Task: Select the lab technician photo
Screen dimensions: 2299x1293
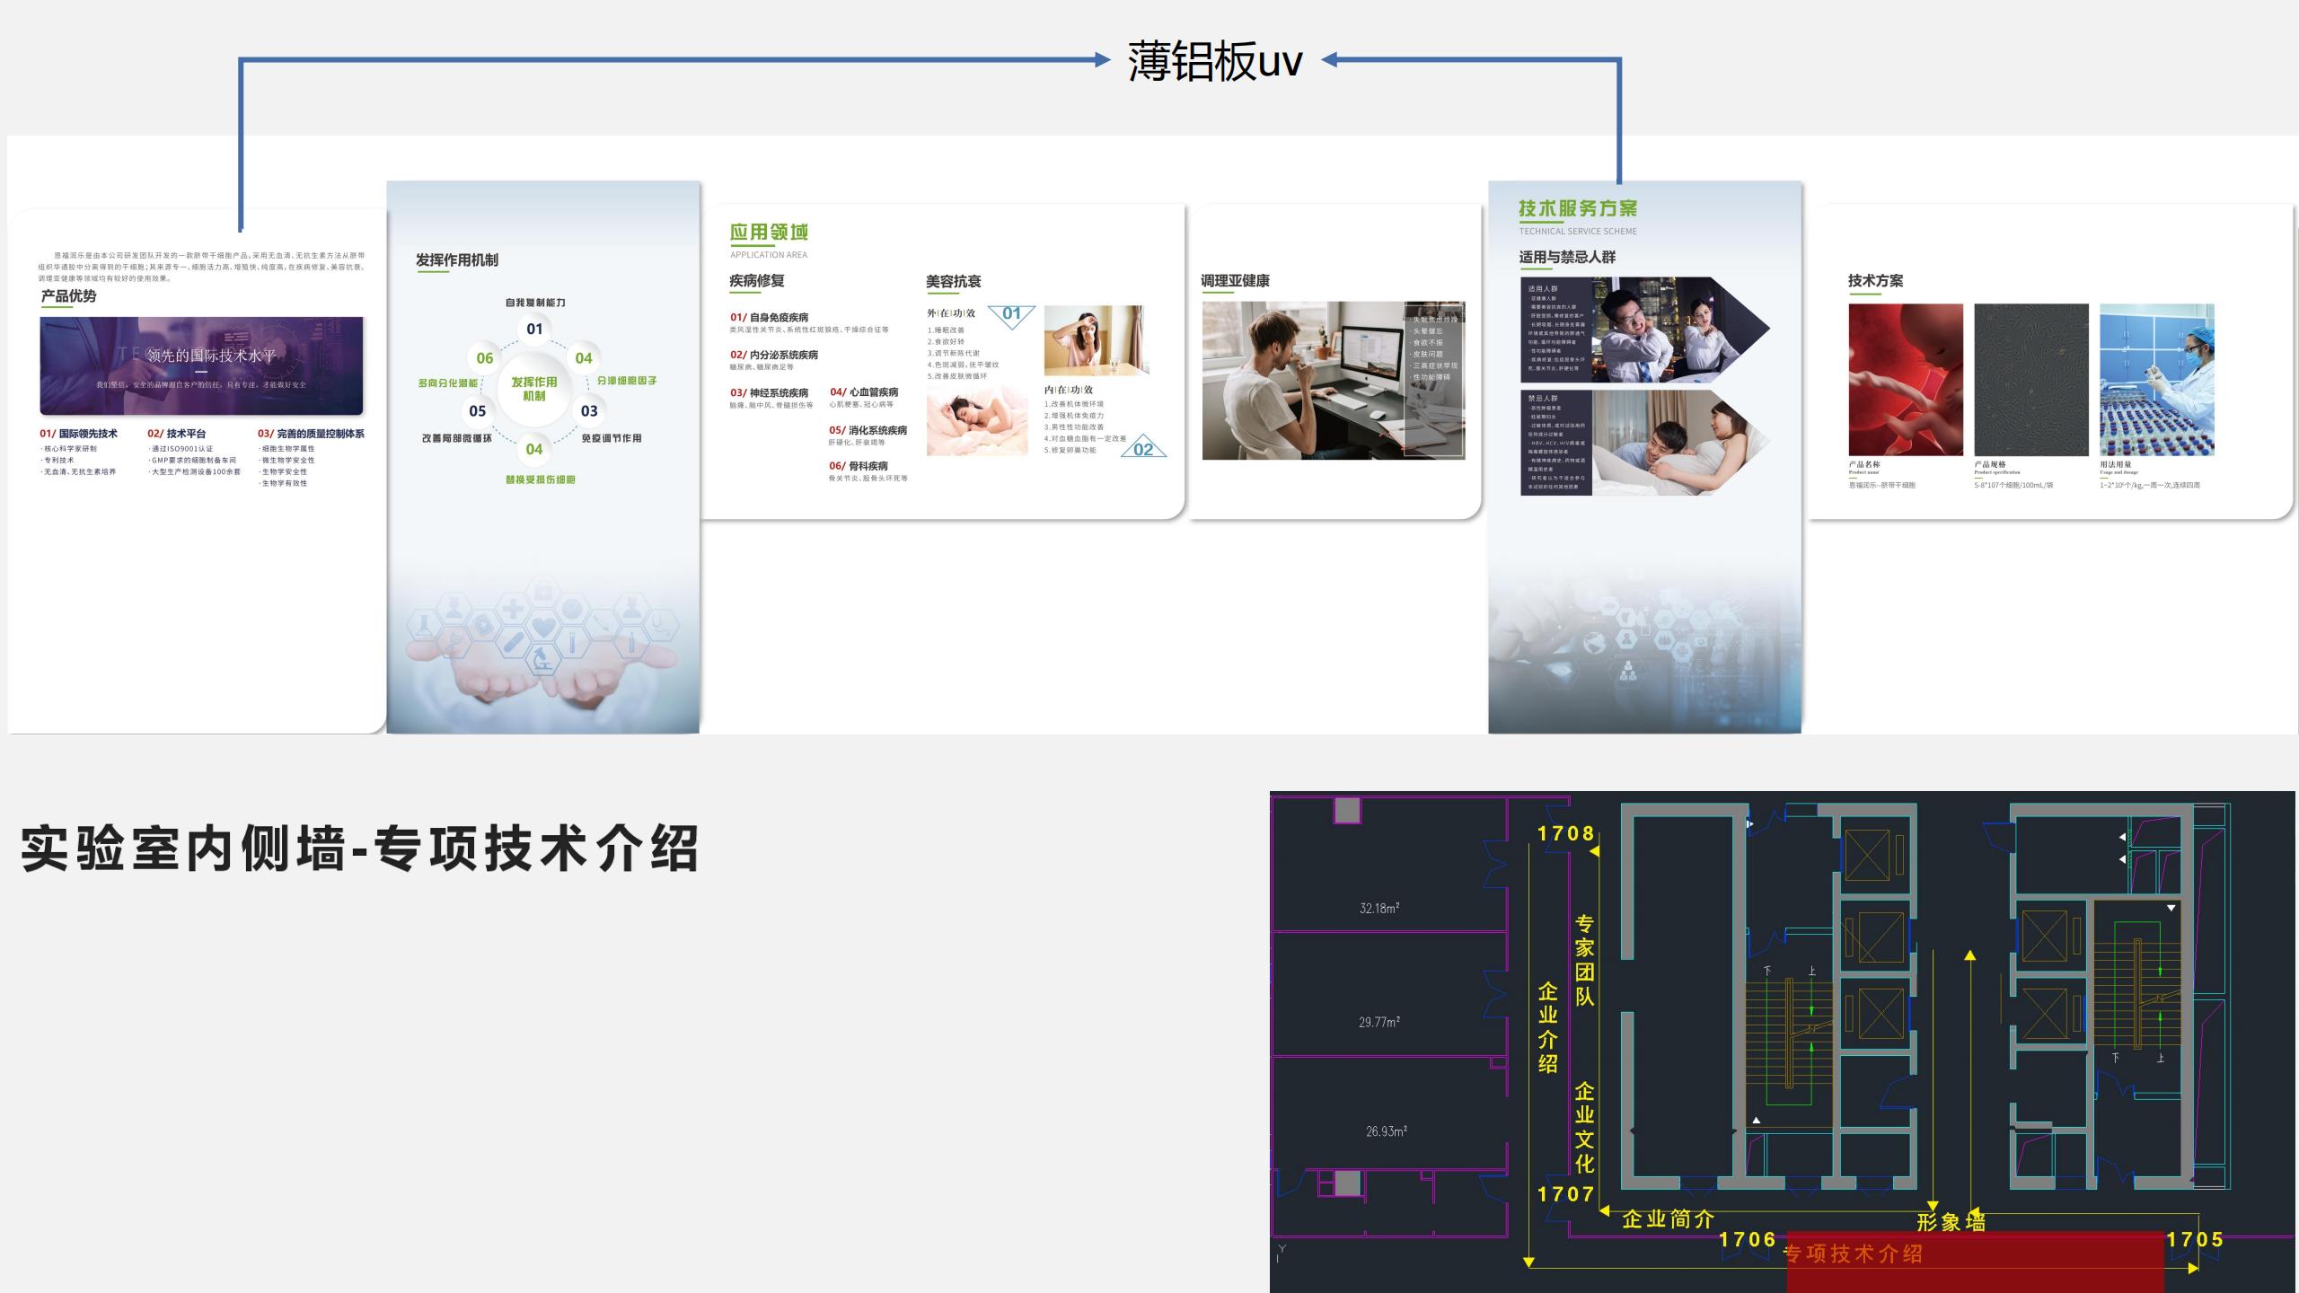Action: point(2156,380)
